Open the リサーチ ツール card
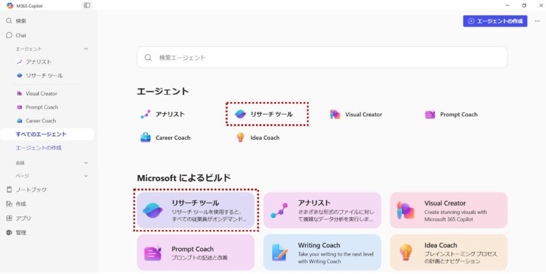This screenshot has height=274, width=546. click(196, 210)
